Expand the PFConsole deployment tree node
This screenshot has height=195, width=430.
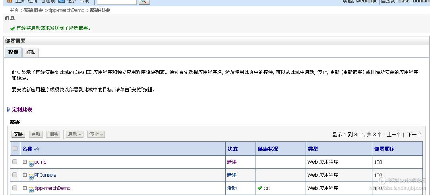25,175
